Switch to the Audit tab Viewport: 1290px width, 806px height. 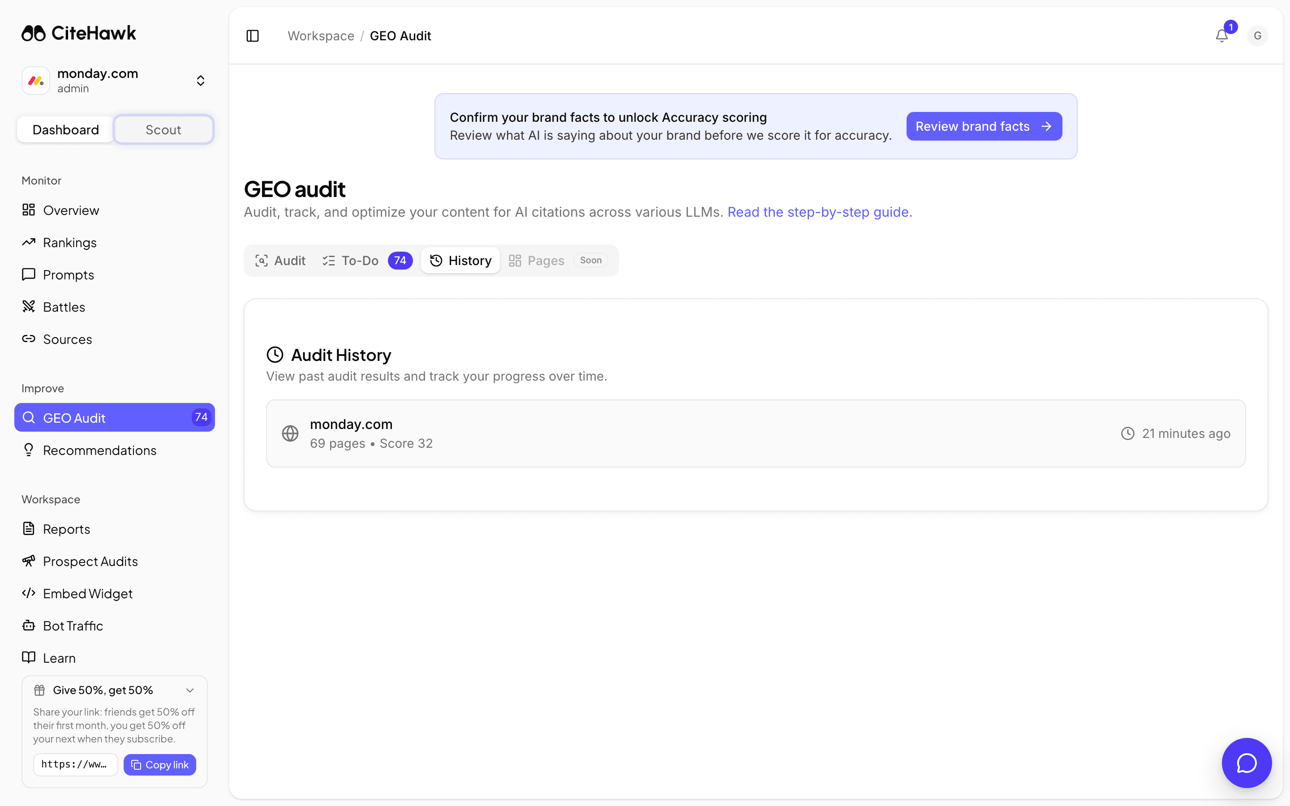(x=280, y=261)
